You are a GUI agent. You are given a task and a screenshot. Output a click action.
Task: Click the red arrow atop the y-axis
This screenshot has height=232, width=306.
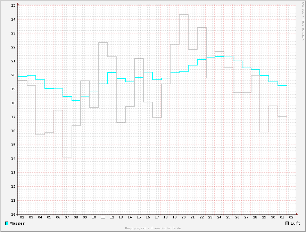click(x=18, y=4)
